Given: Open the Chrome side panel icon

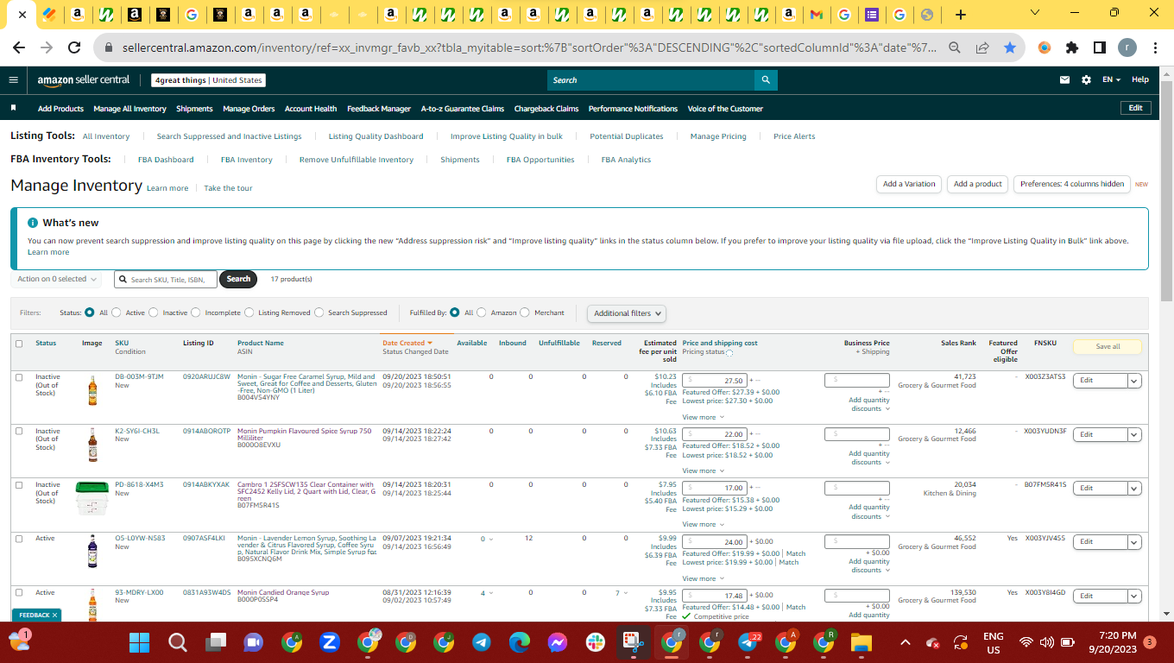Looking at the screenshot, I should coord(1100,48).
